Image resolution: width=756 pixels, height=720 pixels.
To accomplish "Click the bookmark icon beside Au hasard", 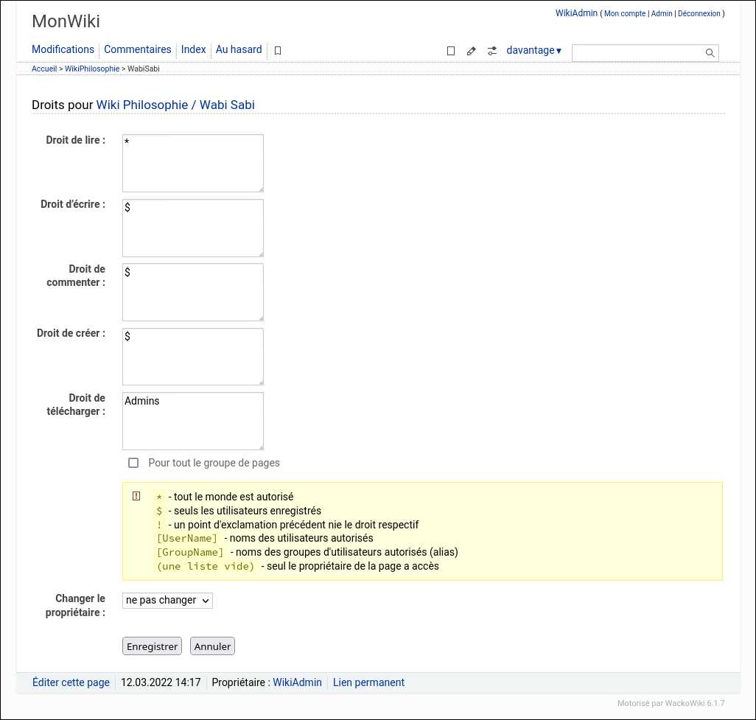I will coord(278,51).
